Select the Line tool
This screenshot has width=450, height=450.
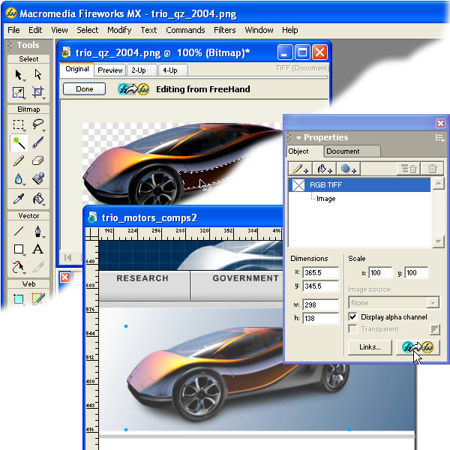tap(19, 231)
